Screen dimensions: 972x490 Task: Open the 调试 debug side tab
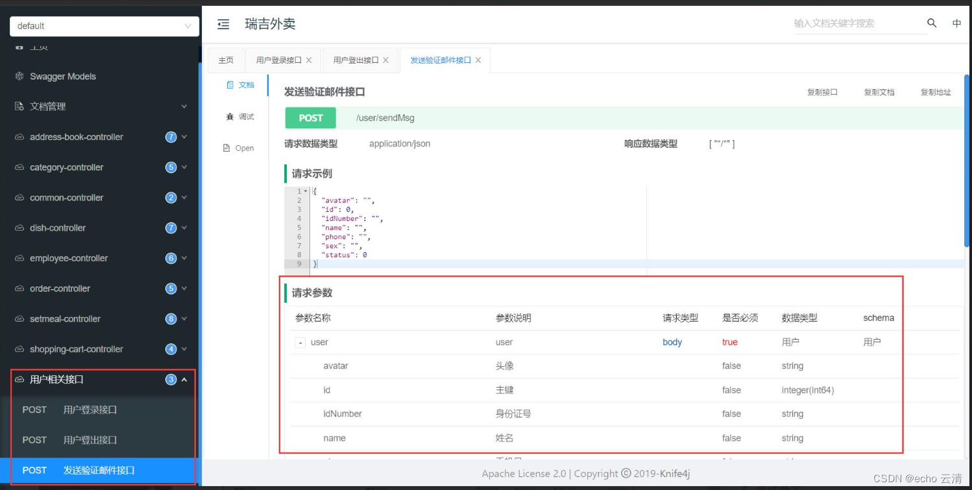240,117
